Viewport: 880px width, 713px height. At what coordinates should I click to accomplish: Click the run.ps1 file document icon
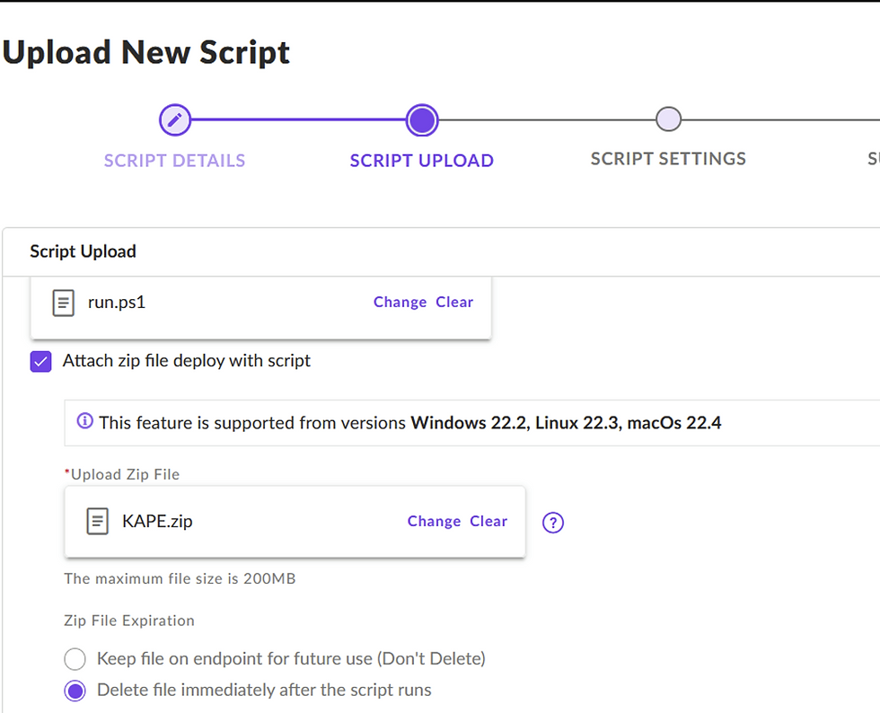click(63, 303)
